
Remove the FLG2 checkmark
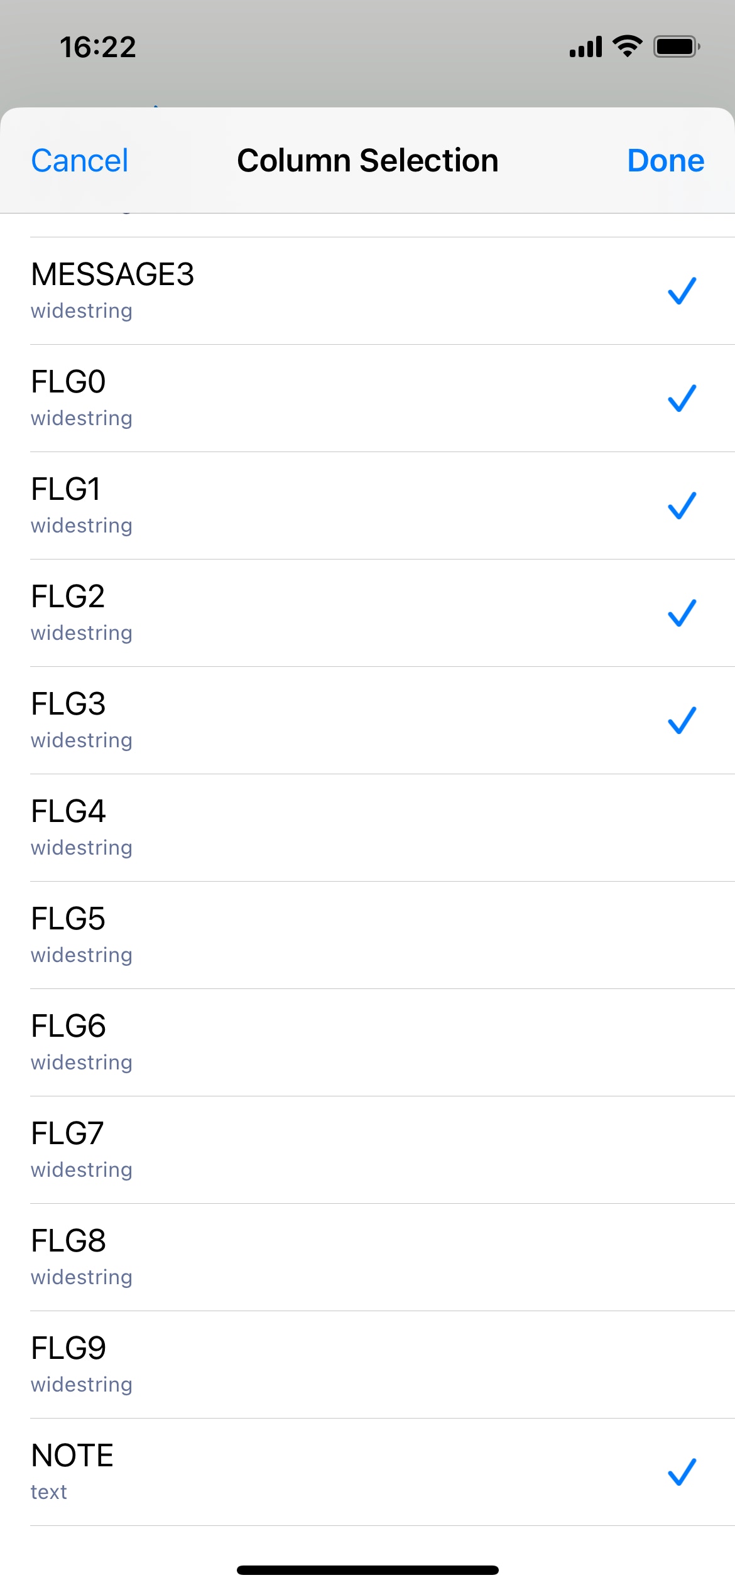click(x=682, y=613)
